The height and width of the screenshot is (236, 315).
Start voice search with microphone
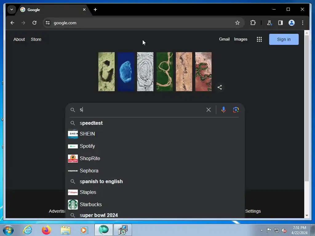223,110
